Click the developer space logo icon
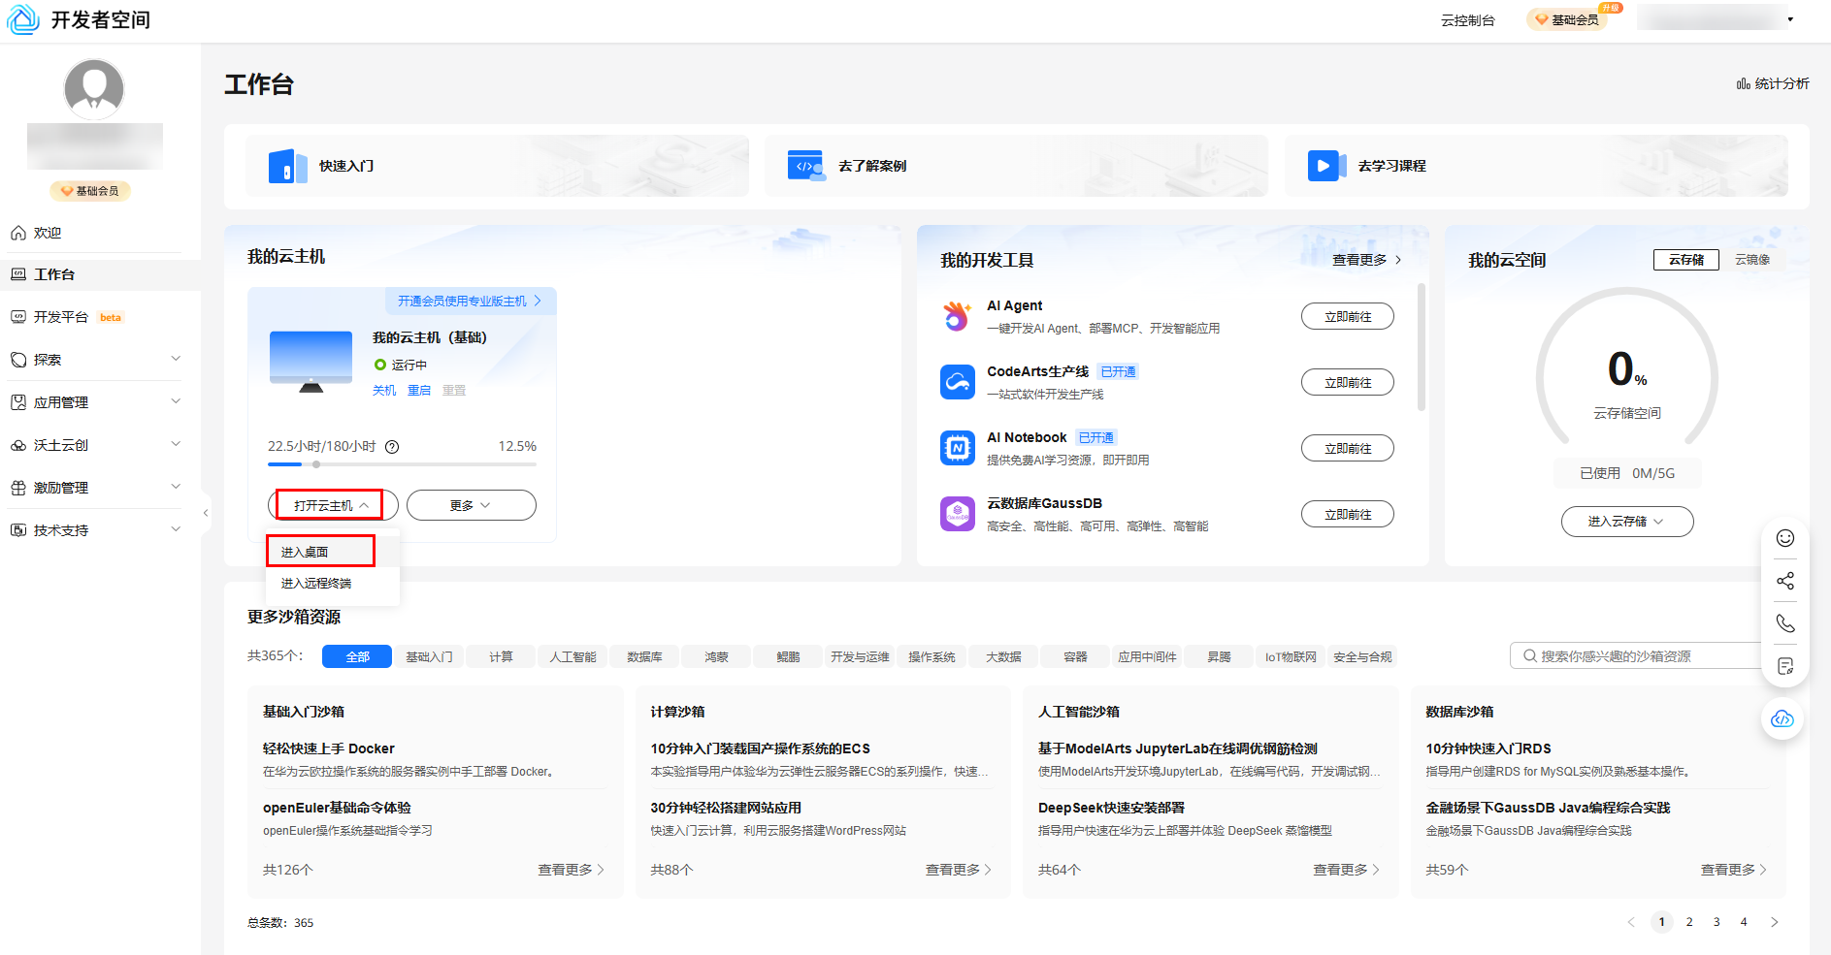 pos(23,19)
